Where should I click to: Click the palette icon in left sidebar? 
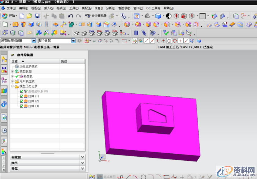click(x=4, y=151)
